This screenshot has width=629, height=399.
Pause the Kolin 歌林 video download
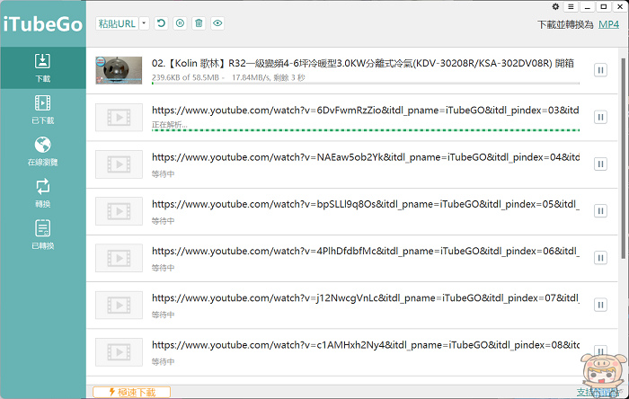pyautogui.click(x=599, y=70)
